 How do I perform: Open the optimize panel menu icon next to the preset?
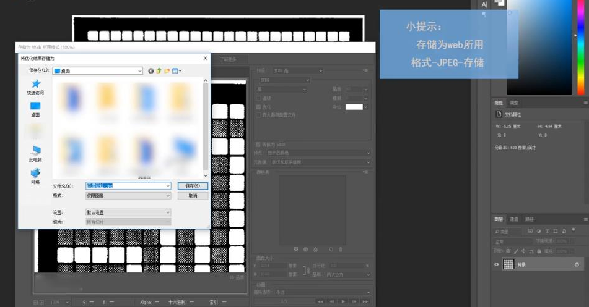[x=365, y=70]
